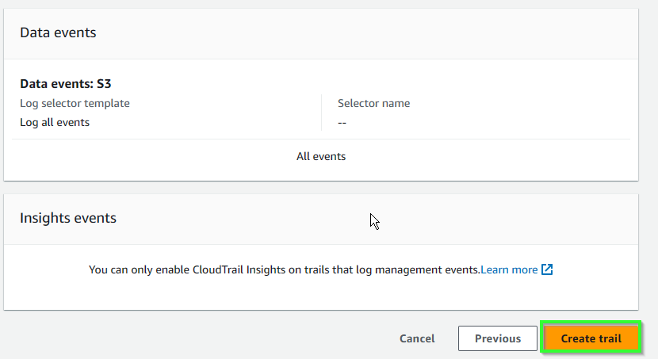Click the Selector name label
The width and height of the screenshot is (658, 359).
click(x=373, y=103)
